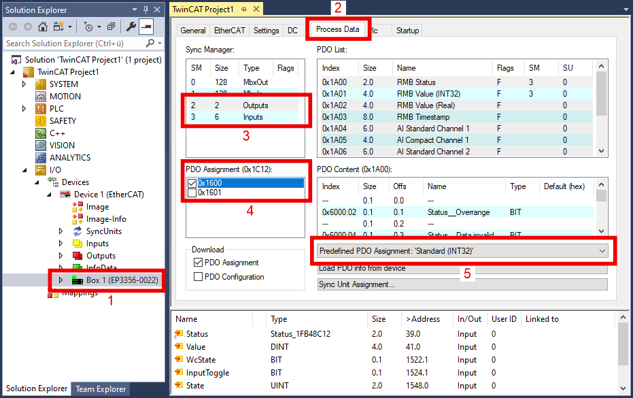
Task: Click the Sync Unit Assignment button
Action: pos(462,284)
